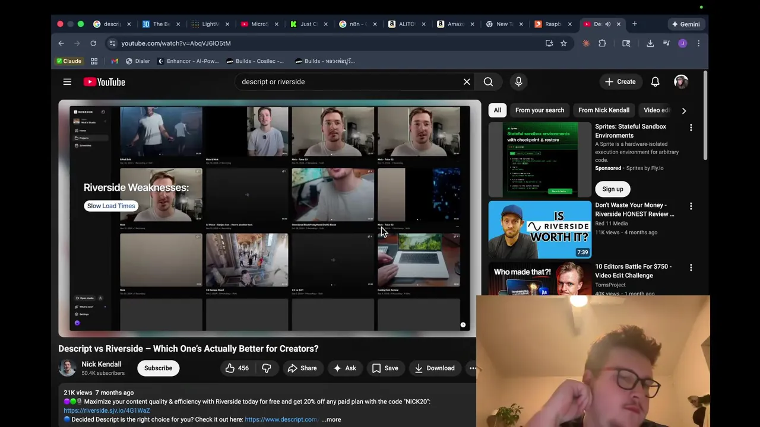This screenshot has height=427, width=760.
Task: Clear the search box text
Action: click(x=467, y=82)
